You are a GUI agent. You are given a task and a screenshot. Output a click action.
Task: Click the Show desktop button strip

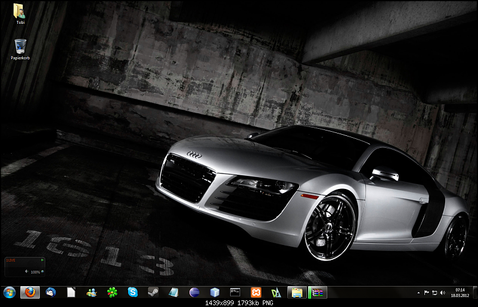[x=474, y=292]
